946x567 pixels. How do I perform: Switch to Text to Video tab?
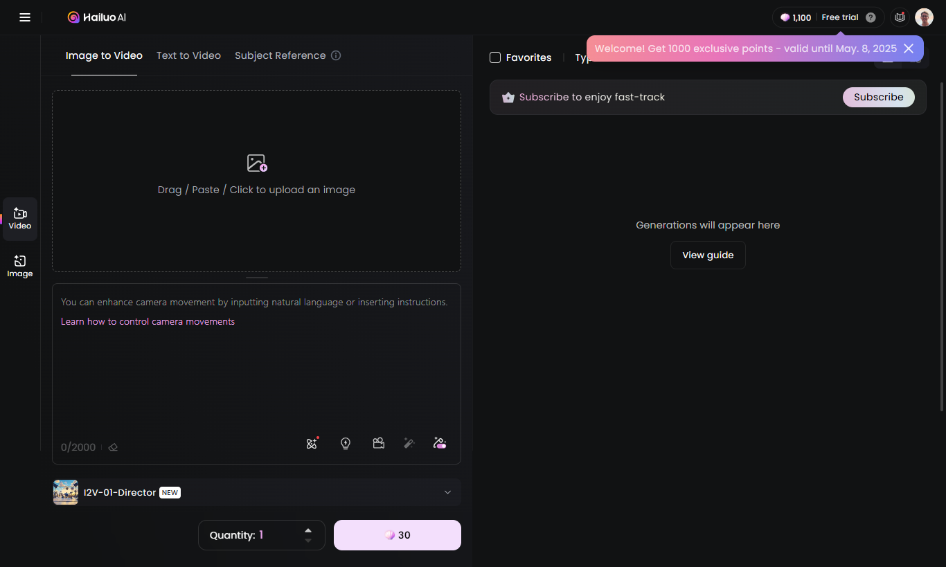click(188, 55)
